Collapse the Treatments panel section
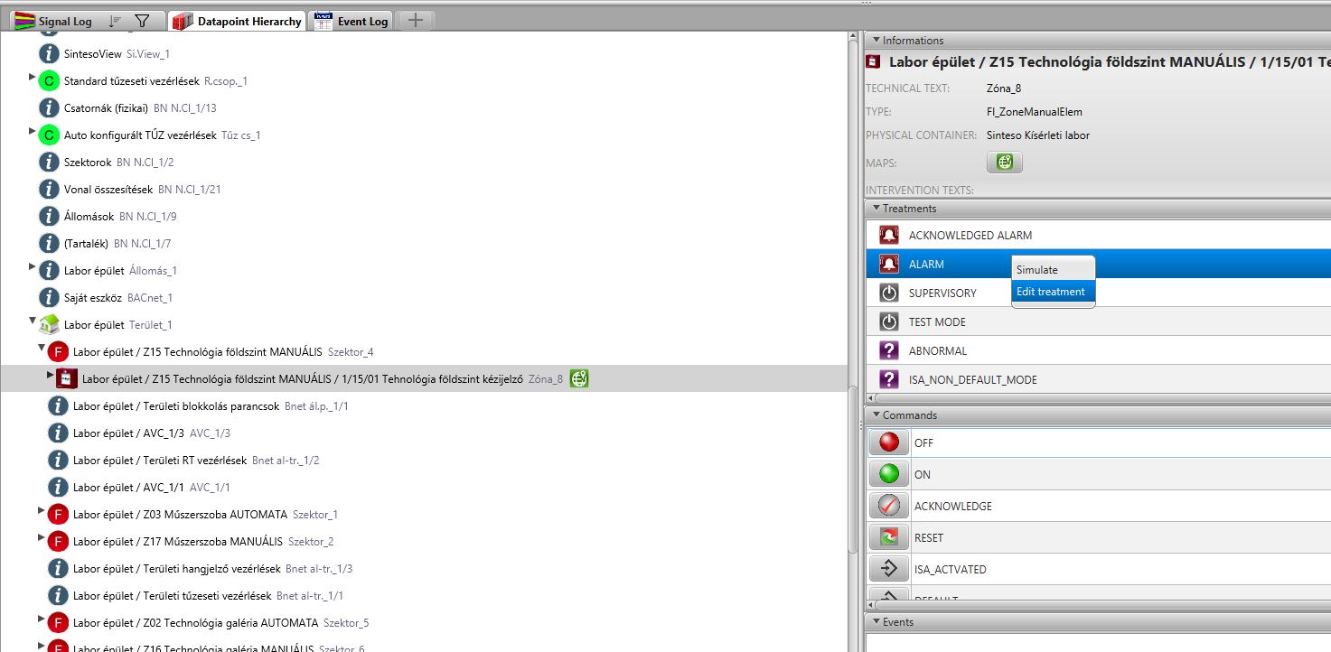1331x652 pixels. (x=876, y=209)
